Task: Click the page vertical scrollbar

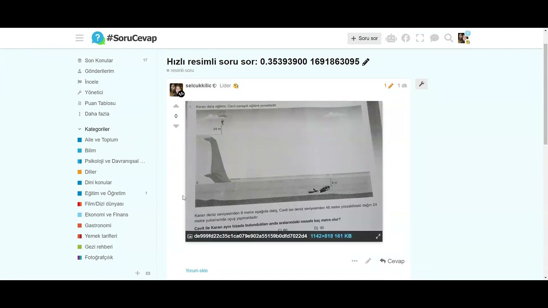Action: coord(545,94)
